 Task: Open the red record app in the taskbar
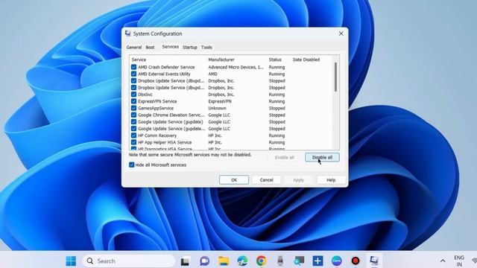(x=356, y=261)
